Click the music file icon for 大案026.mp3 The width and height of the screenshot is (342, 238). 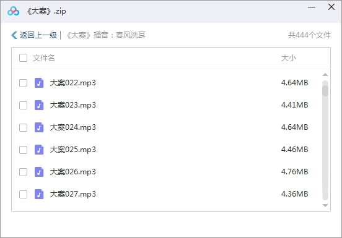pyautogui.click(x=39, y=172)
